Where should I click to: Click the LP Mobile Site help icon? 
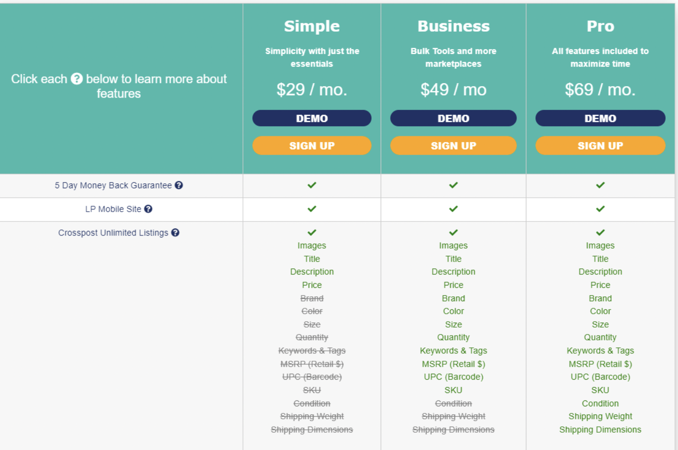[x=148, y=209]
